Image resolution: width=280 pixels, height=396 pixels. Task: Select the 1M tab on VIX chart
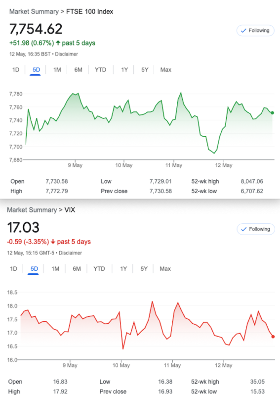pos(55,269)
